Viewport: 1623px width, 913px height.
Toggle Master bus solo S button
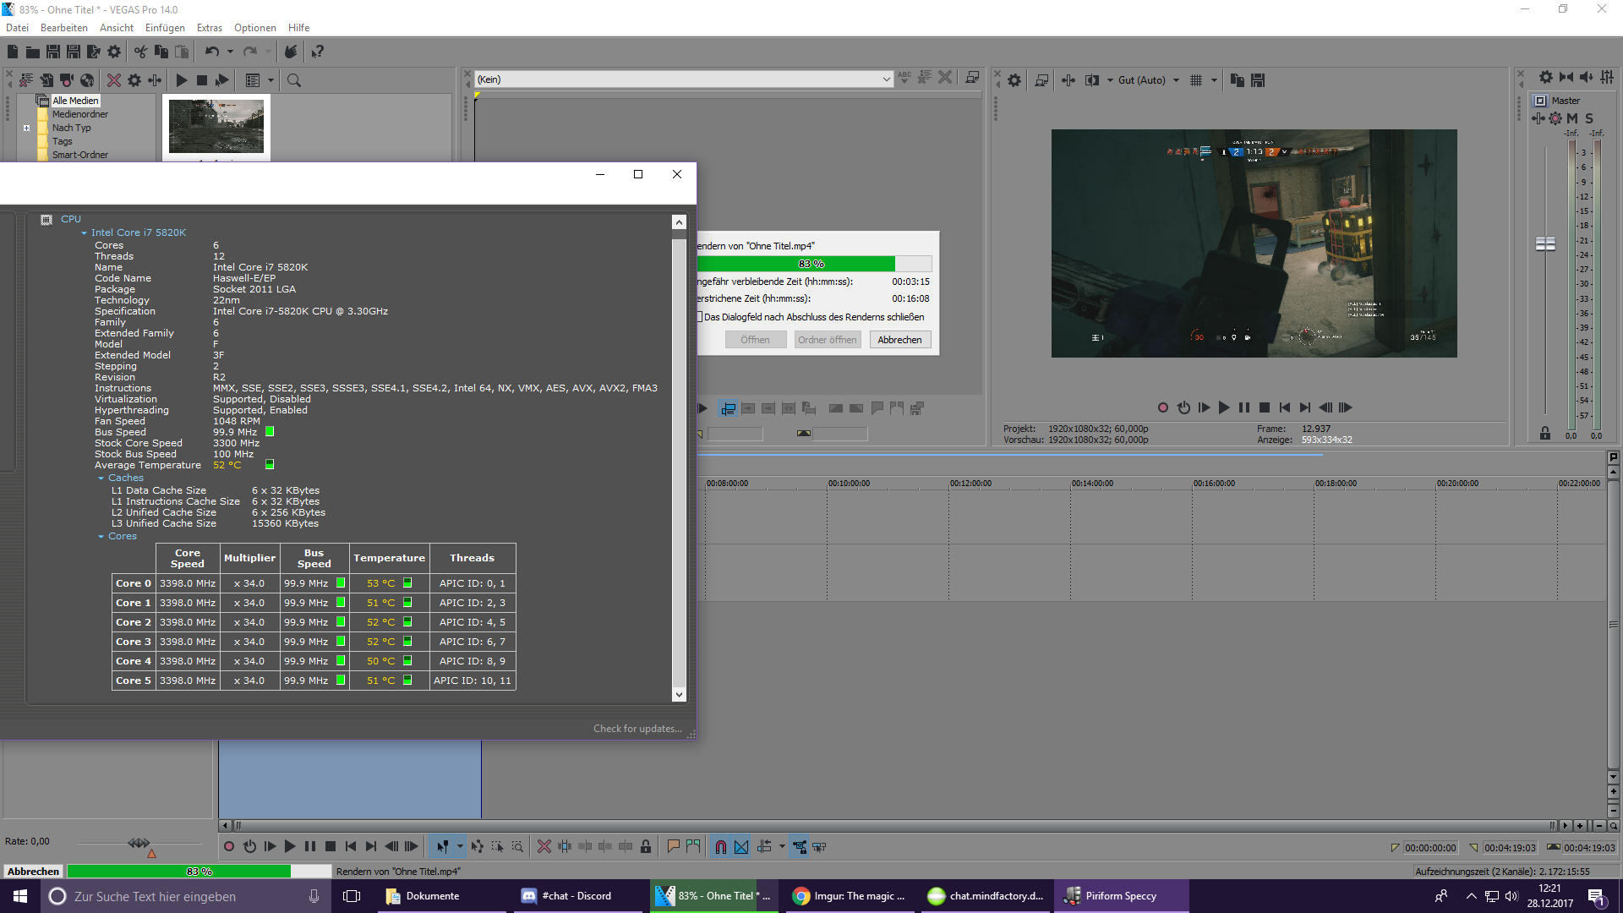(1589, 118)
